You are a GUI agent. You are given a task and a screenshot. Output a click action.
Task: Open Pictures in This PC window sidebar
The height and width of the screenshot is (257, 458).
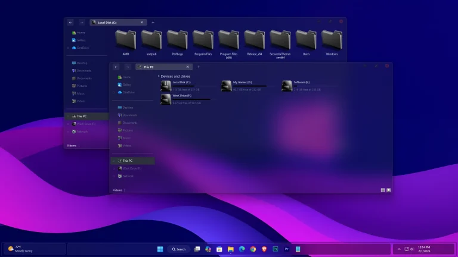point(125,130)
